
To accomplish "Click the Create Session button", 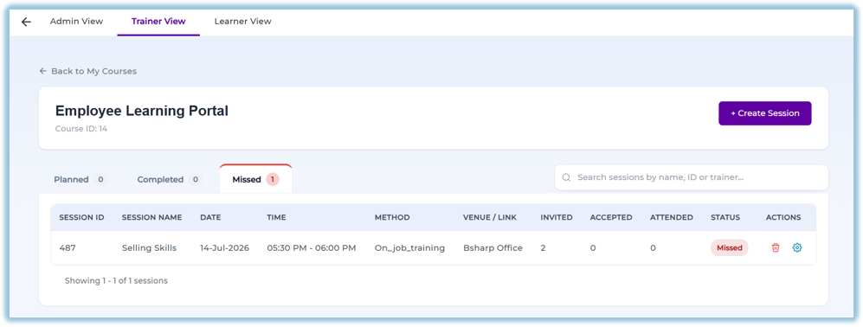I will [x=764, y=113].
